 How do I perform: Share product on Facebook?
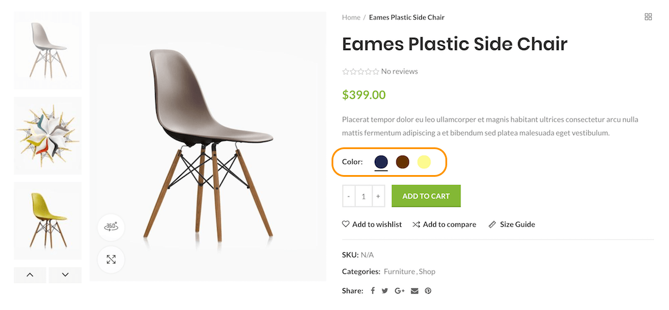click(x=373, y=291)
